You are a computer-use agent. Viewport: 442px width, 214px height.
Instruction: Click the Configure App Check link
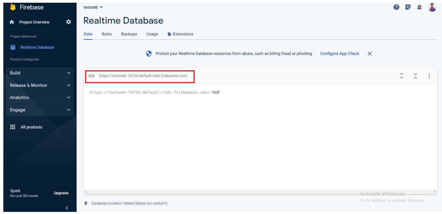pyautogui.click(x=339, y=54)
